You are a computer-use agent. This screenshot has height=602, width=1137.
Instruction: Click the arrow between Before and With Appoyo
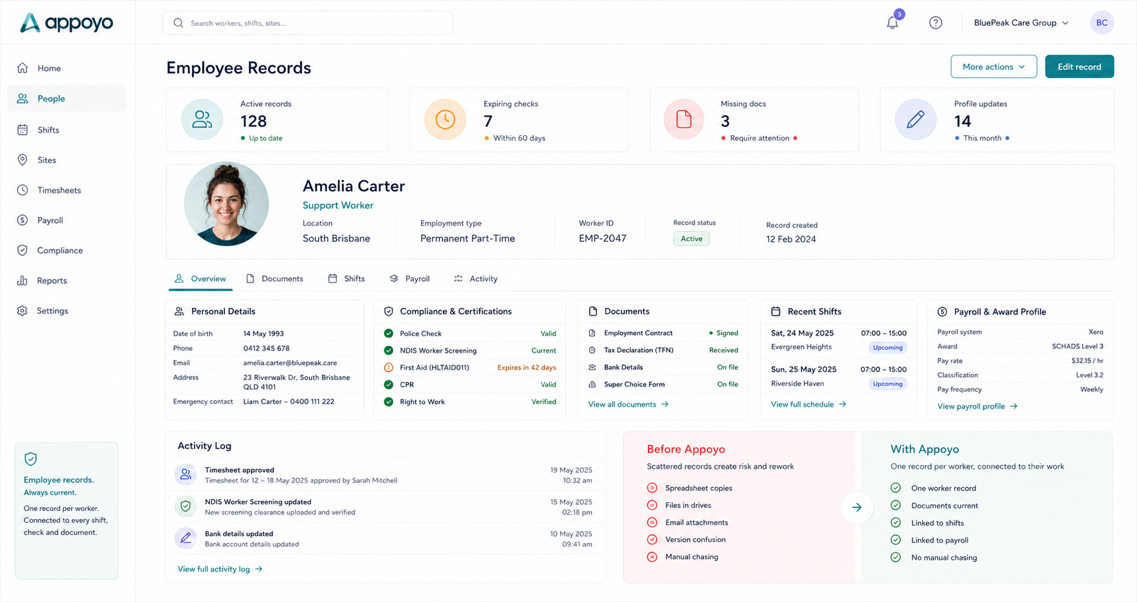857,507
